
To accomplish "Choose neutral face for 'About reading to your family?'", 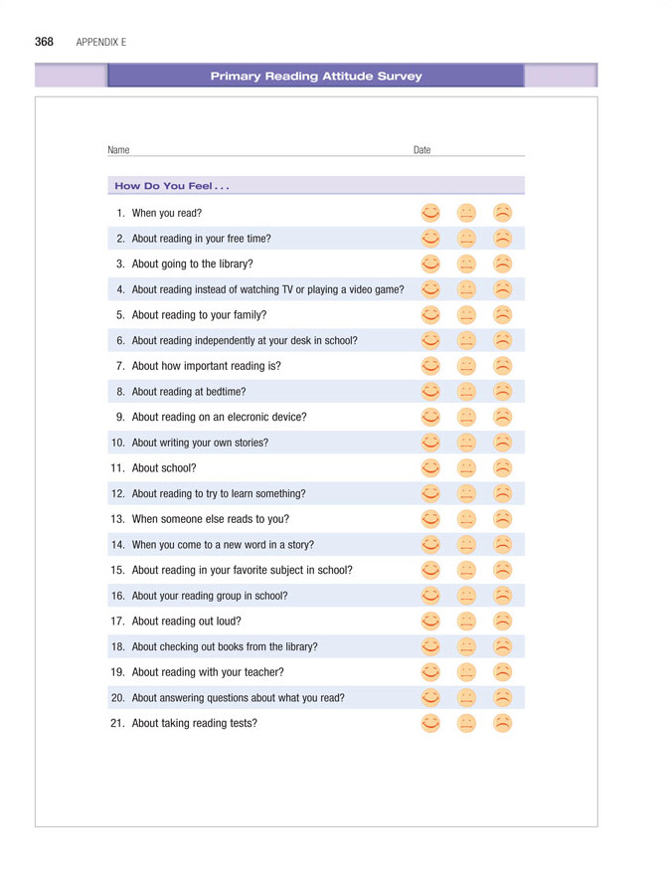I will (x=466, y=314).
